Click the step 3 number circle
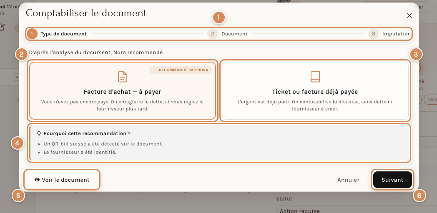The image size is (437, 213). click(x=374, y=34)
